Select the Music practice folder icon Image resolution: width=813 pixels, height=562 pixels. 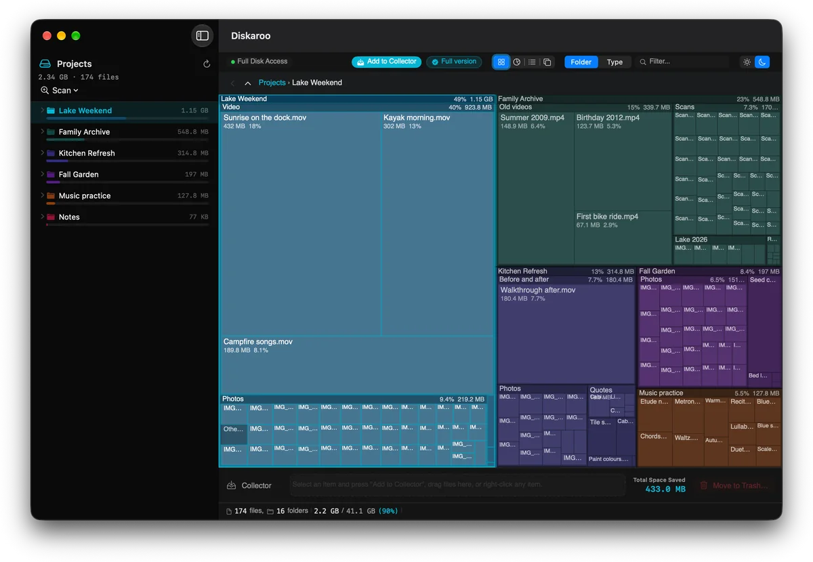pos(51,196)
